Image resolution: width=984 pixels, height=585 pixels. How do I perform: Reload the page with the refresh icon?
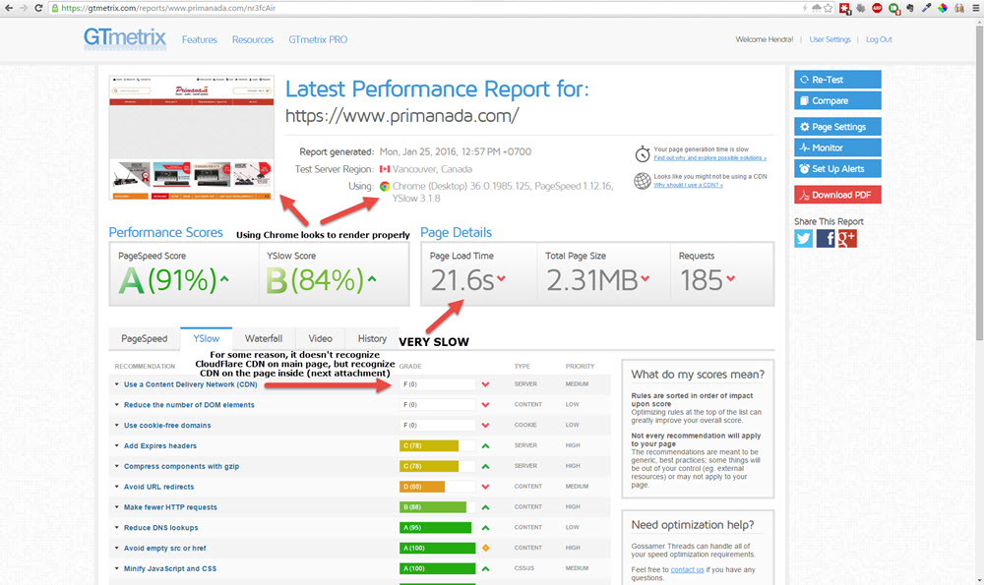pos(38,8)
